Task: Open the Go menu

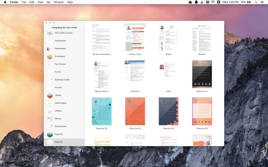Action: (49, 2)
